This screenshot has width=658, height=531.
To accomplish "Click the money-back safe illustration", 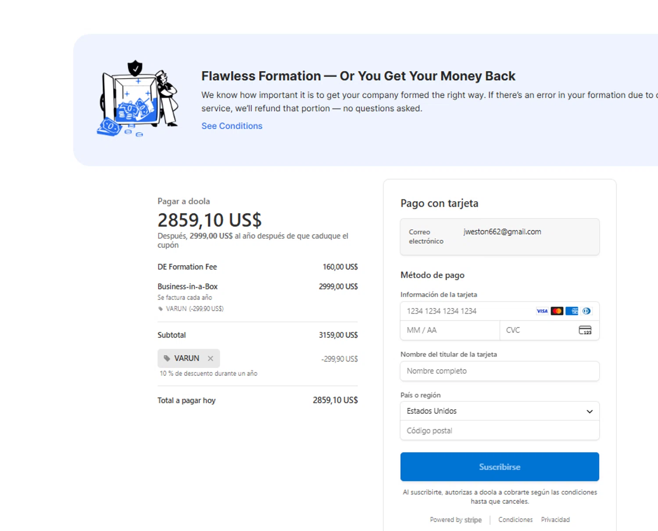I will click(138, 99).
